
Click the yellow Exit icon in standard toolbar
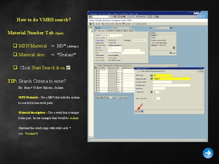pyautogui.click(x=122, y=17)
